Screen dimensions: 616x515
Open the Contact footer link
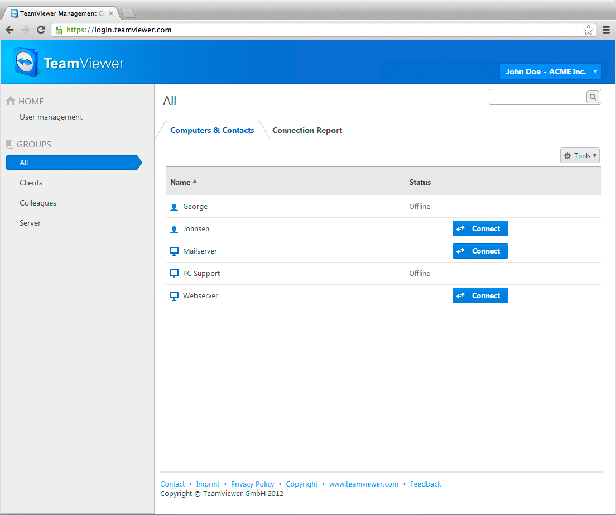point(172,484)
